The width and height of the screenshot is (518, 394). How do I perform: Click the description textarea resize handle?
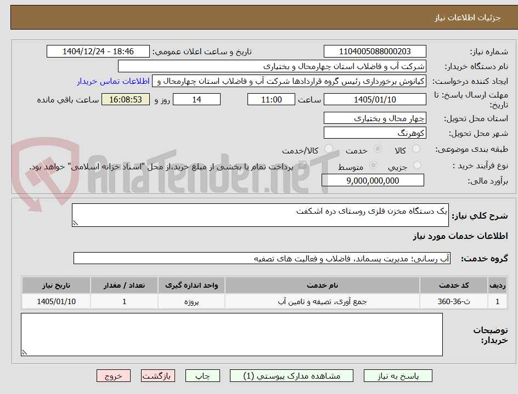[75, 224]
